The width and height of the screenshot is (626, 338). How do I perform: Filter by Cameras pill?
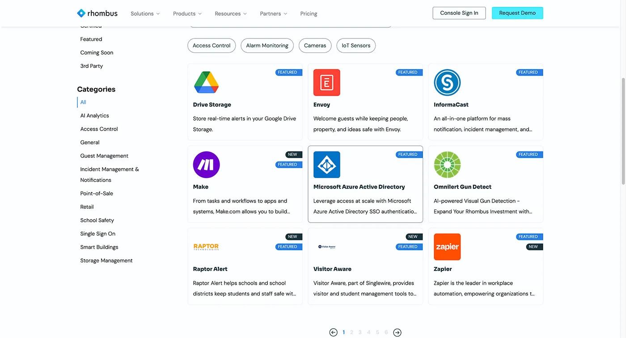pyautogui.click(x=315, y=46)
